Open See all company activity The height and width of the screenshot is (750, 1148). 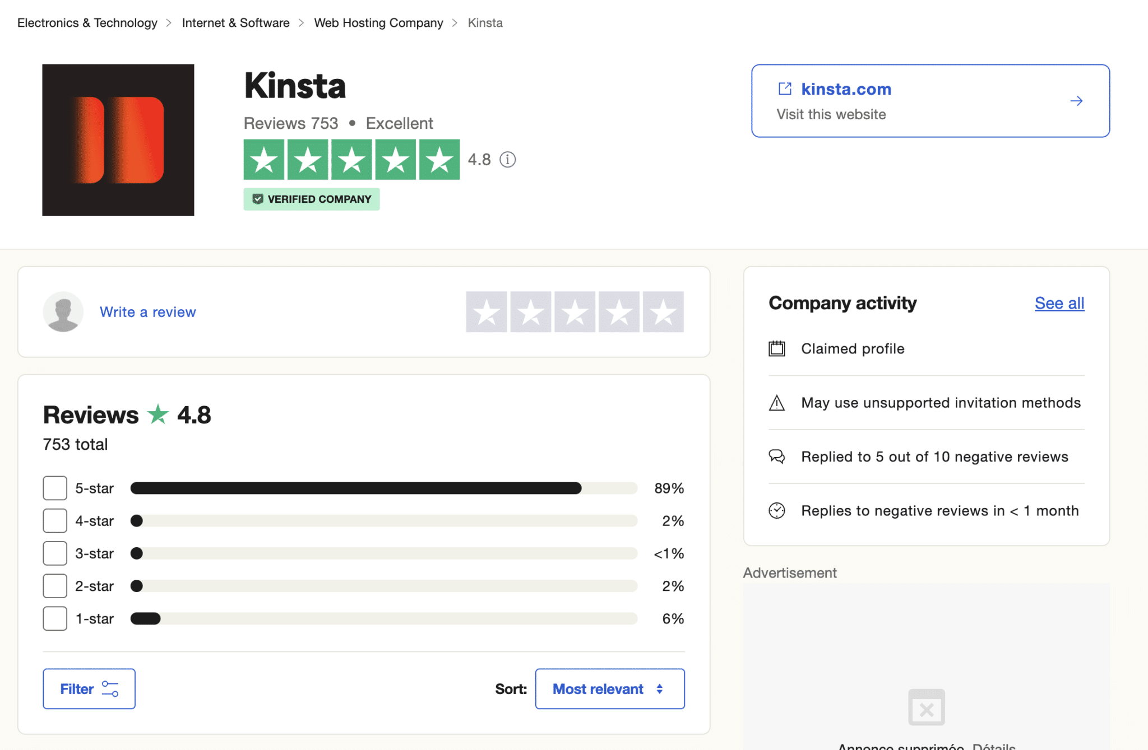[x=1059, y=303]
